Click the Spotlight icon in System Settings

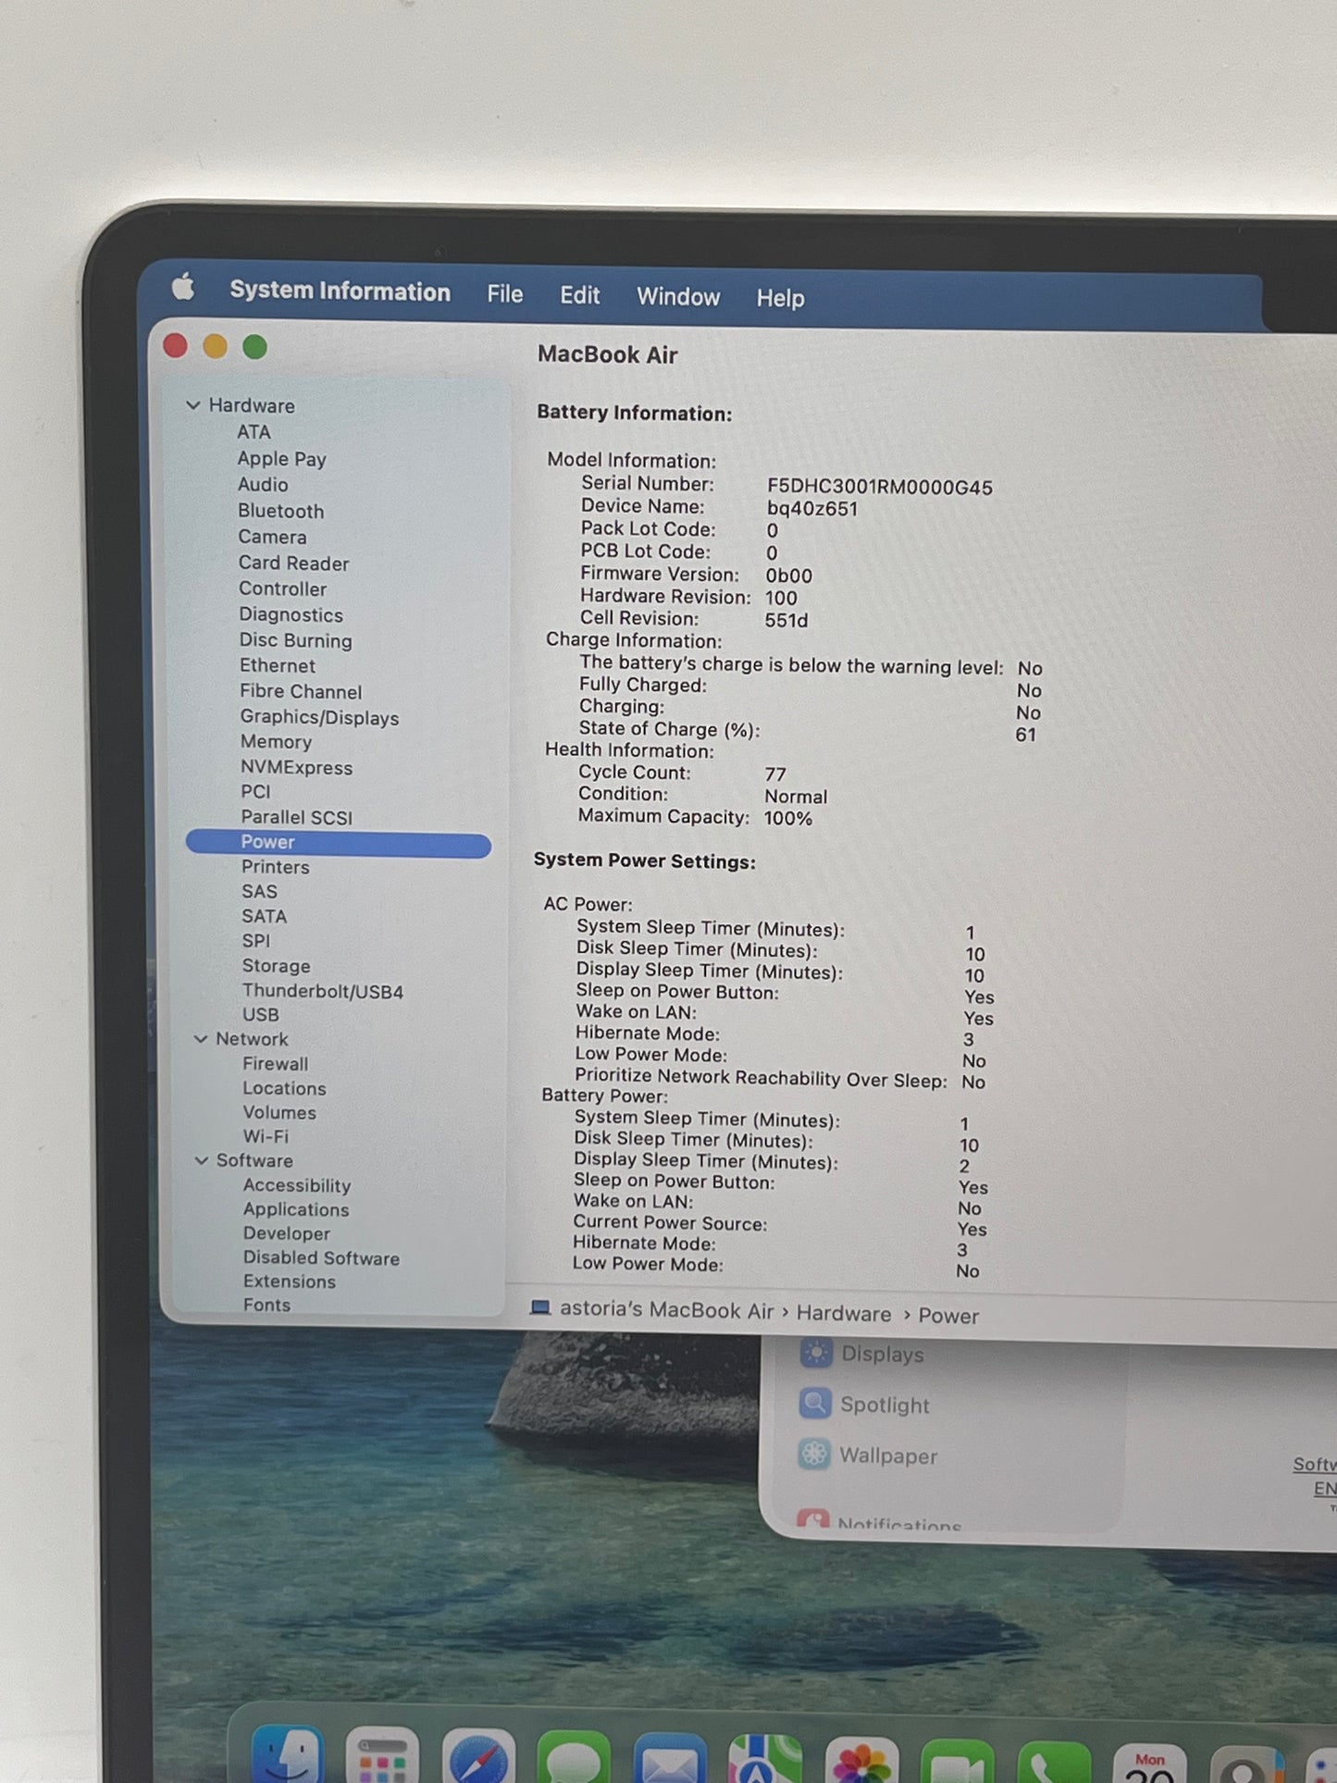point(814,1404)
